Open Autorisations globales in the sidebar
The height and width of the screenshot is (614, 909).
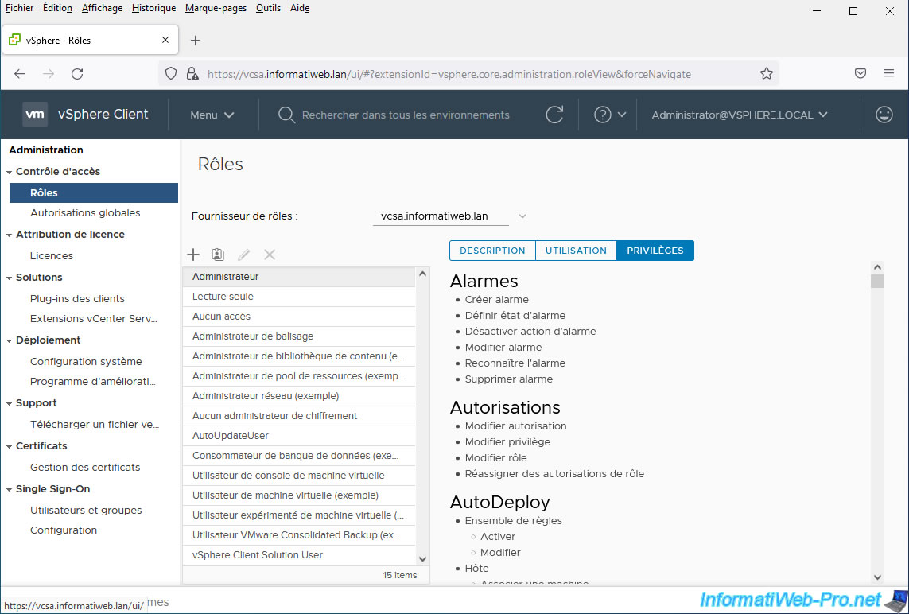(85, 213)
